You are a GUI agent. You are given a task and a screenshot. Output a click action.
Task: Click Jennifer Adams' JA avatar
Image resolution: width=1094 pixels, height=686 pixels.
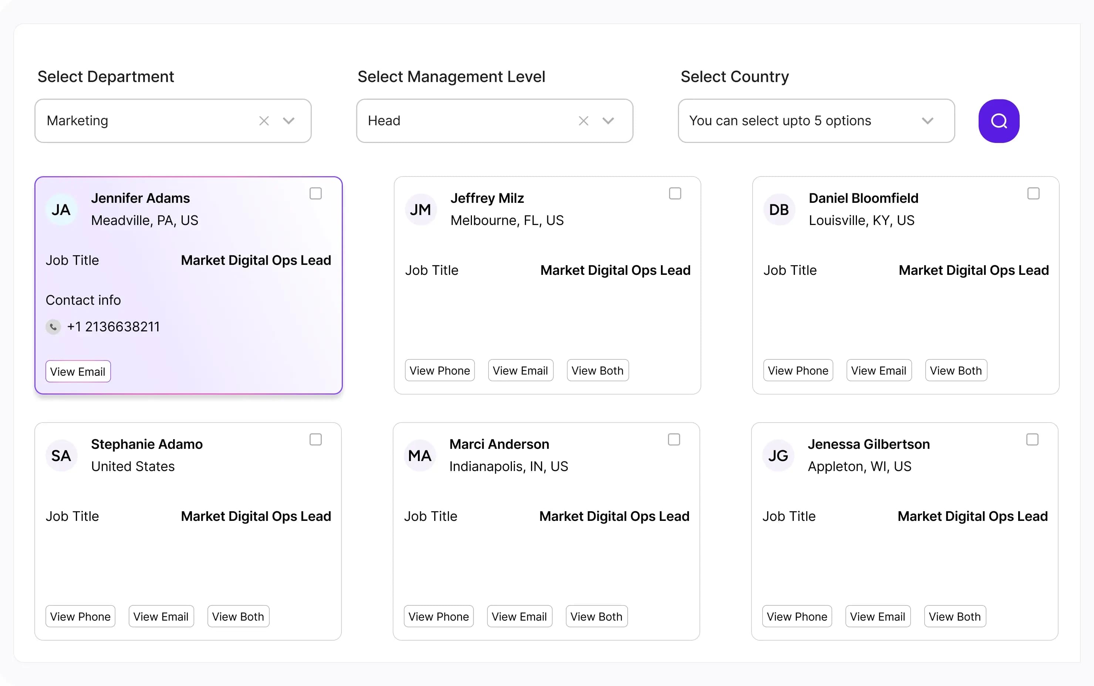pyautogui.click(x=61, y=209)
